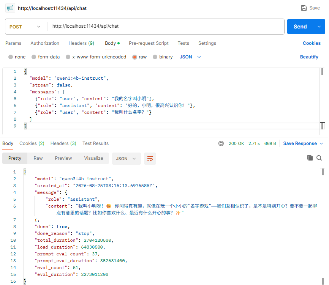Switch response view to Preview
Screen dimensions: 329x285
click(63, 158)
